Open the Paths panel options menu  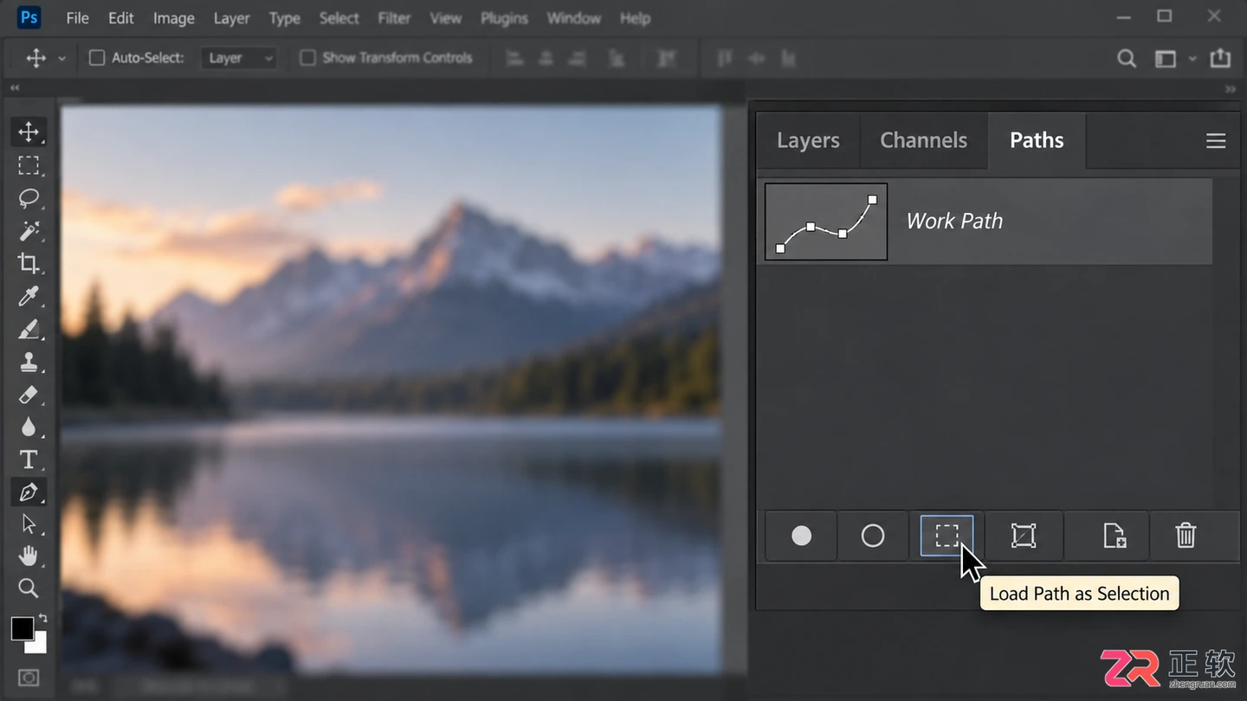pyautogui.click(x=1216, y=141)
